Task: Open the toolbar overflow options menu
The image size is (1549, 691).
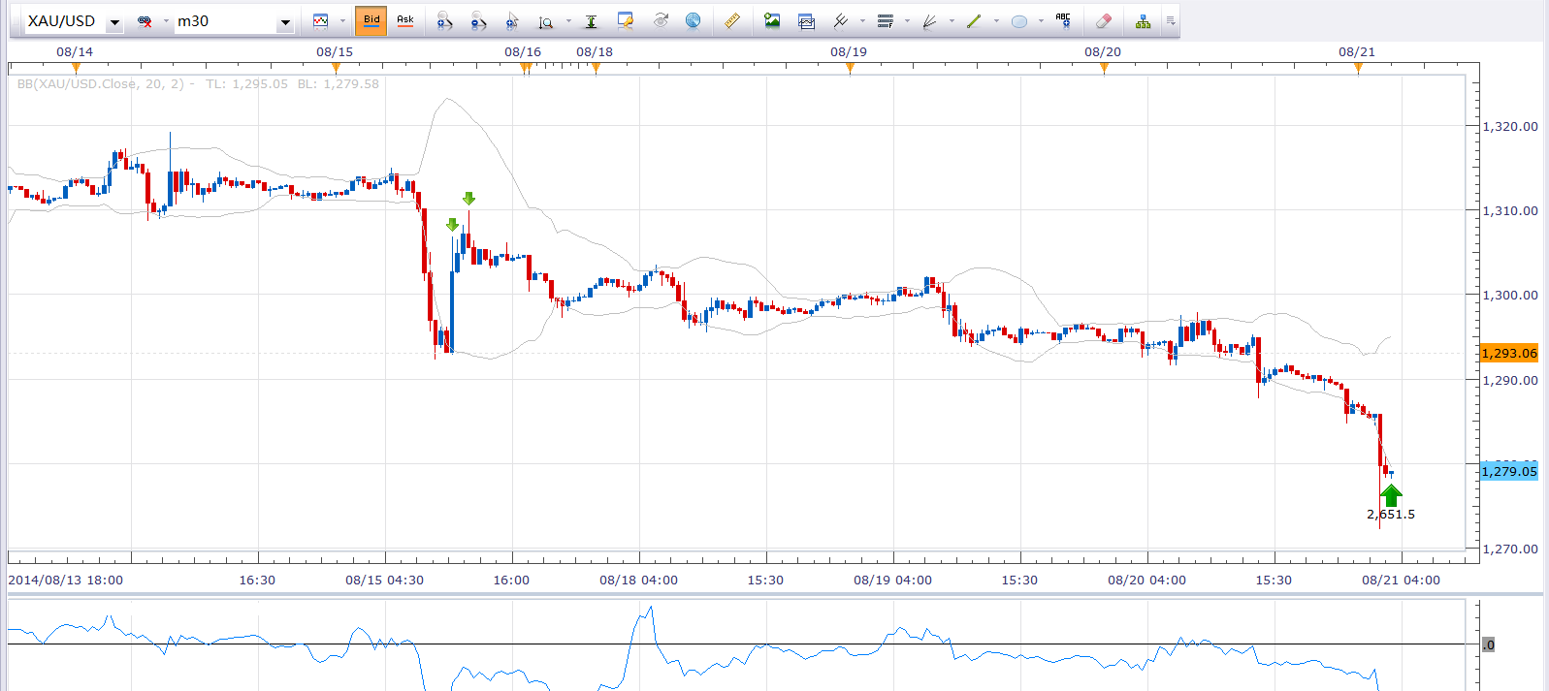Action: point(1171,21)
